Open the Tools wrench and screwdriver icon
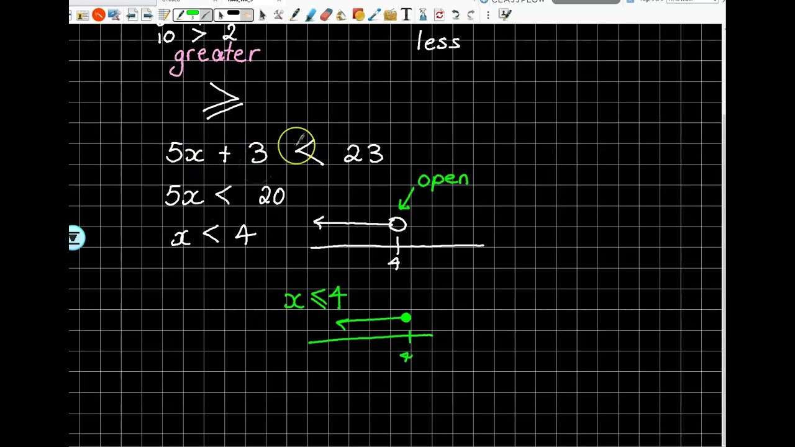Screen dimensions: 795x447 click(278, 15)
